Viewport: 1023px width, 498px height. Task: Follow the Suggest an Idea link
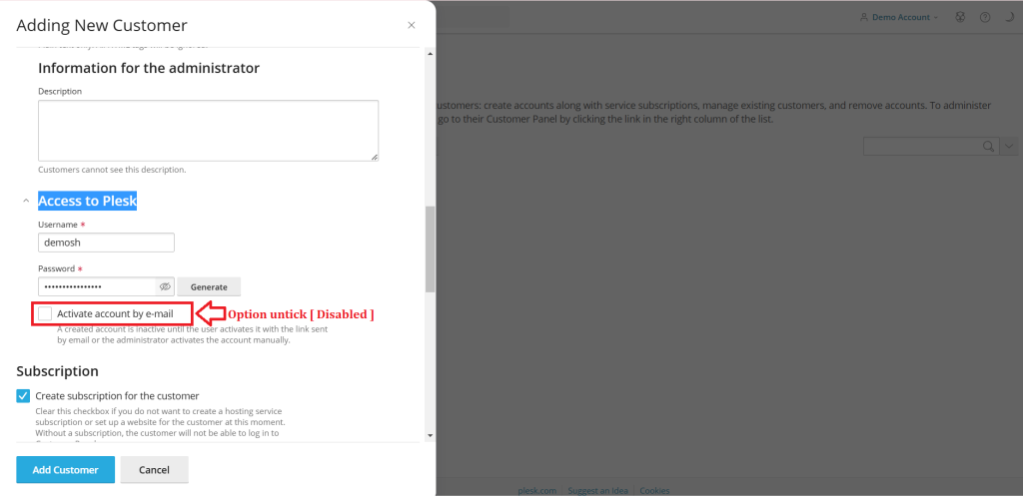point(598,490)
